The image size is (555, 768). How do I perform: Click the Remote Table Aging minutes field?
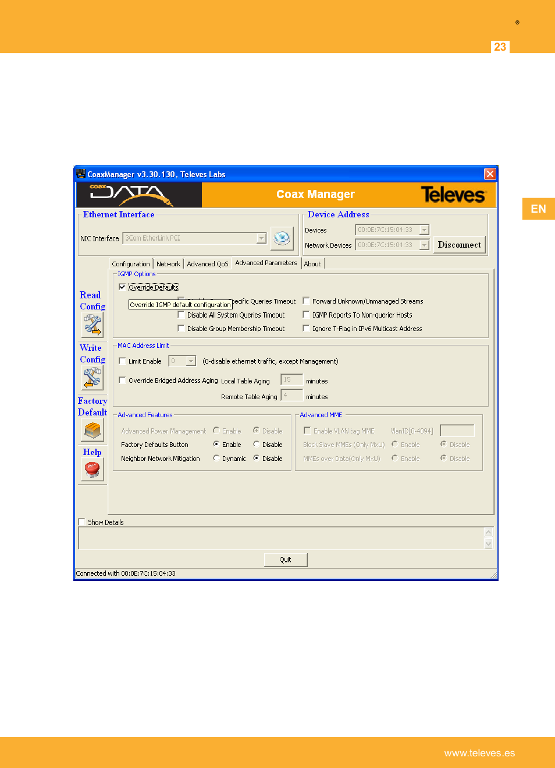[292, 396]
